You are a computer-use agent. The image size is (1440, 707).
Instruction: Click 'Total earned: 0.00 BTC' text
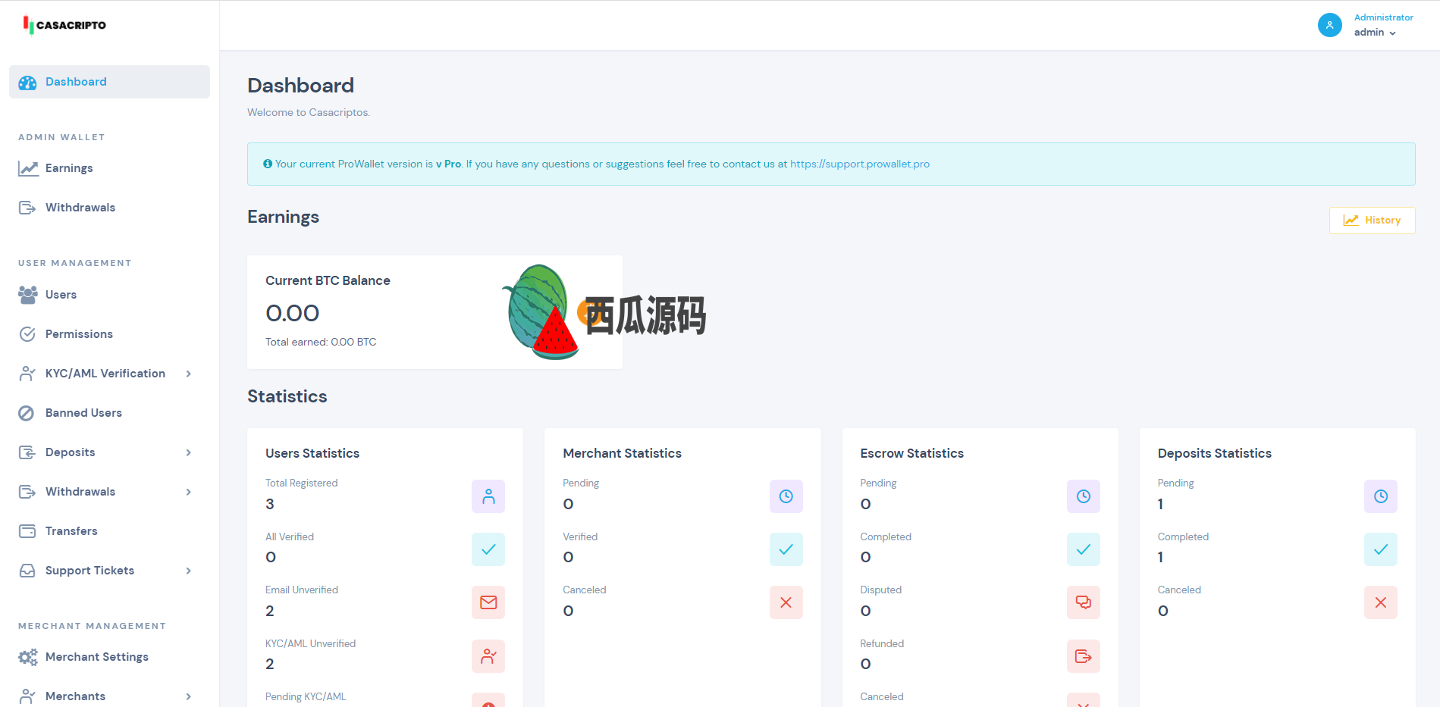(x=321, y=343)
